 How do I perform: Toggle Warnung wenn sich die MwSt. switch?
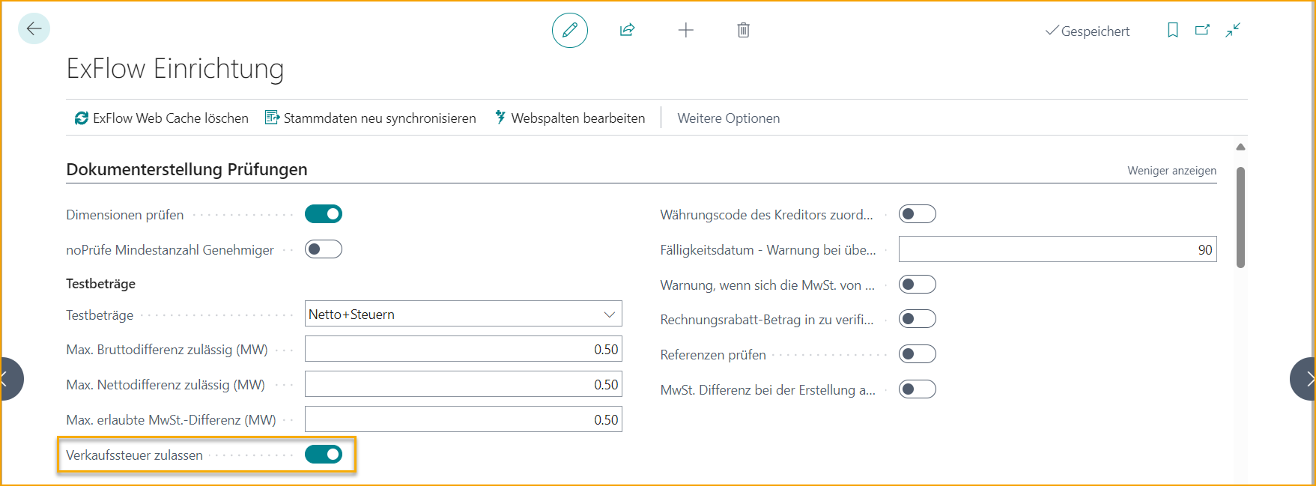(x=918, y=285)
